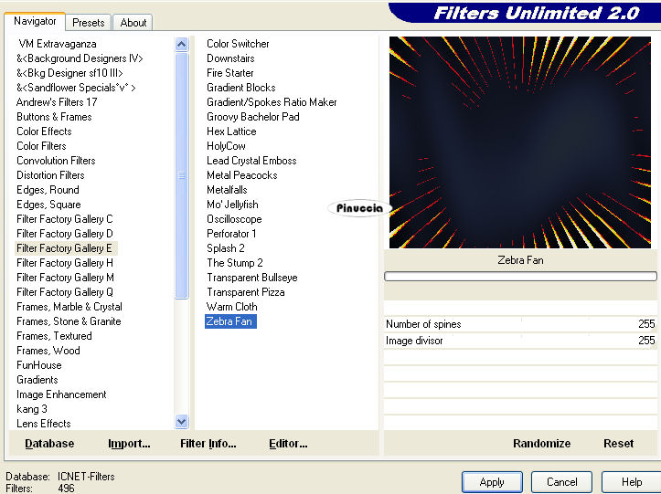This screenshot has width=661, height=494.
Task: Select Lens Effects category
Action: tap(43, 424)
